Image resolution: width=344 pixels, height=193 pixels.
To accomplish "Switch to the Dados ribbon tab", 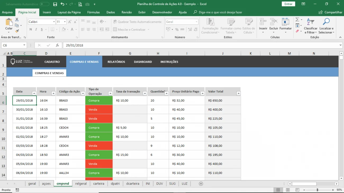I will (x=111, y=12).
